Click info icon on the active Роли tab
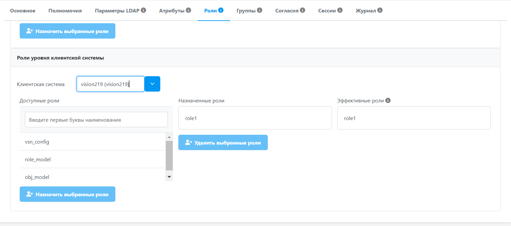The image size is (511, 226). tap(221, 10)
